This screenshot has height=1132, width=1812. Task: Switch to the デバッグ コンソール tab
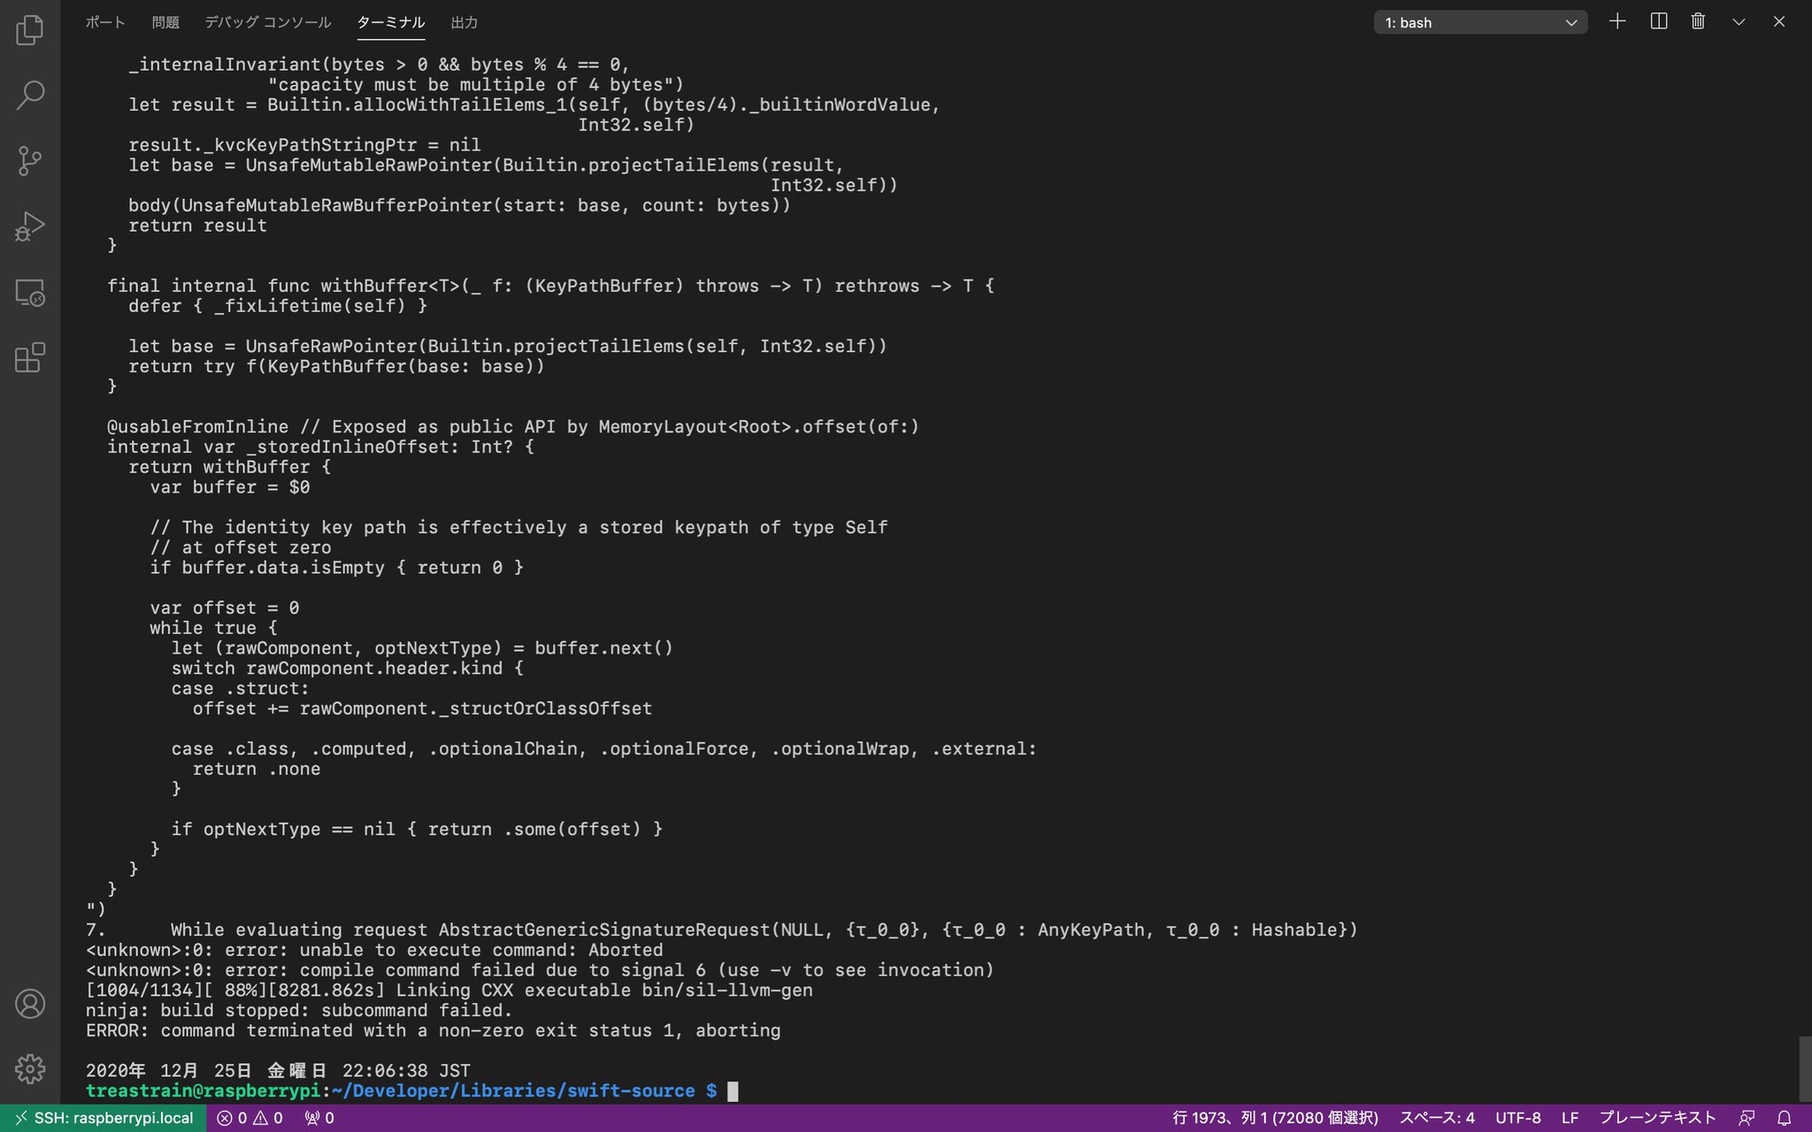pos(267,23)
